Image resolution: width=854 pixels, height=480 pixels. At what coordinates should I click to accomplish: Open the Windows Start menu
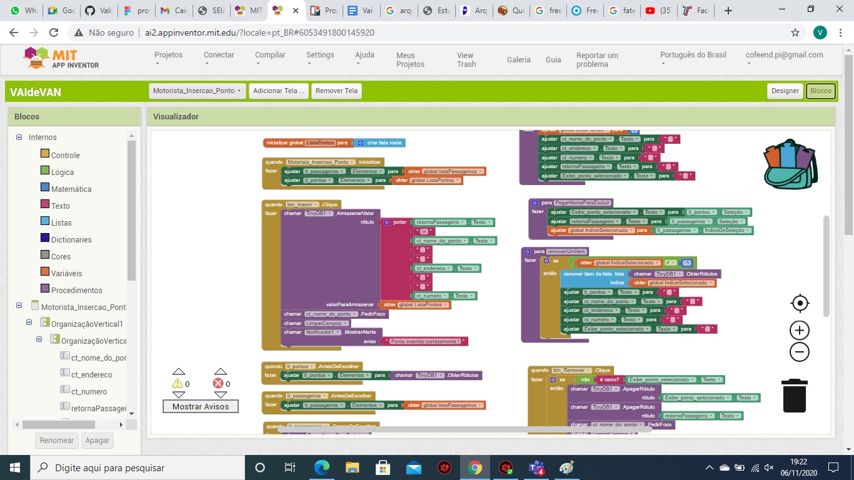click(14, 467)
